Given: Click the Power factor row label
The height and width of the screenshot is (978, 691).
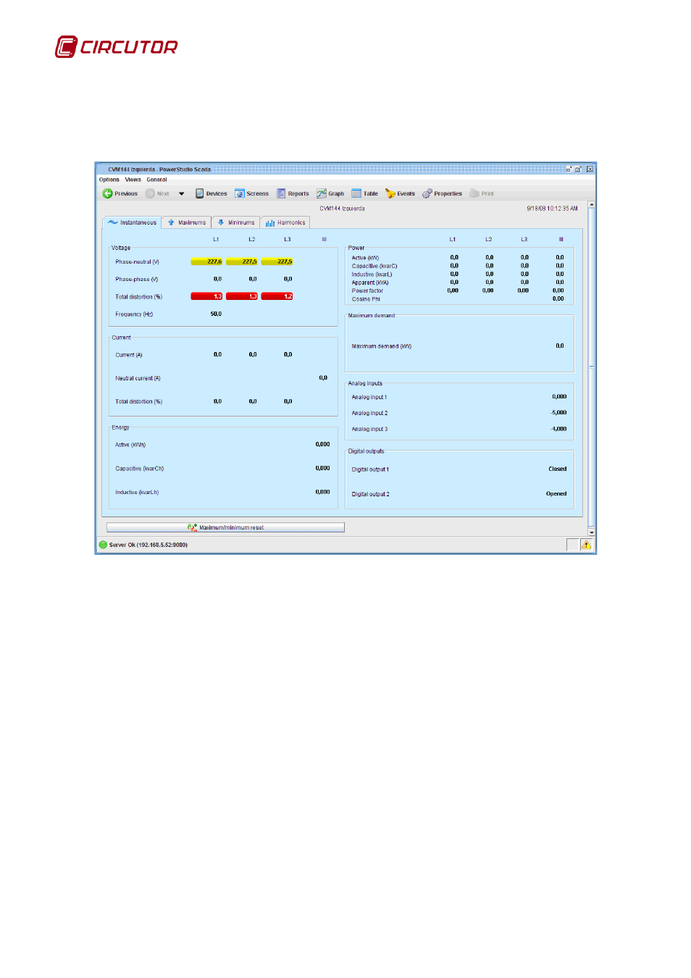Looking at the screenshot, I should [367, 291].
